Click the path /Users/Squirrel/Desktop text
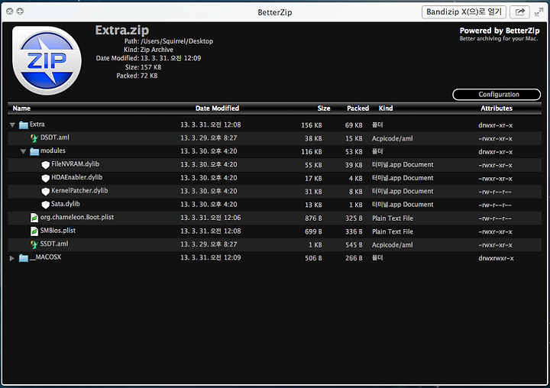Image resolution: width=550 pixels, height=388 pixels. [x=176, y=41]
